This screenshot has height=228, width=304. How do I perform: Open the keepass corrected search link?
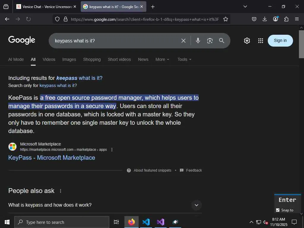pyautogui.click(x=79, y=78)
